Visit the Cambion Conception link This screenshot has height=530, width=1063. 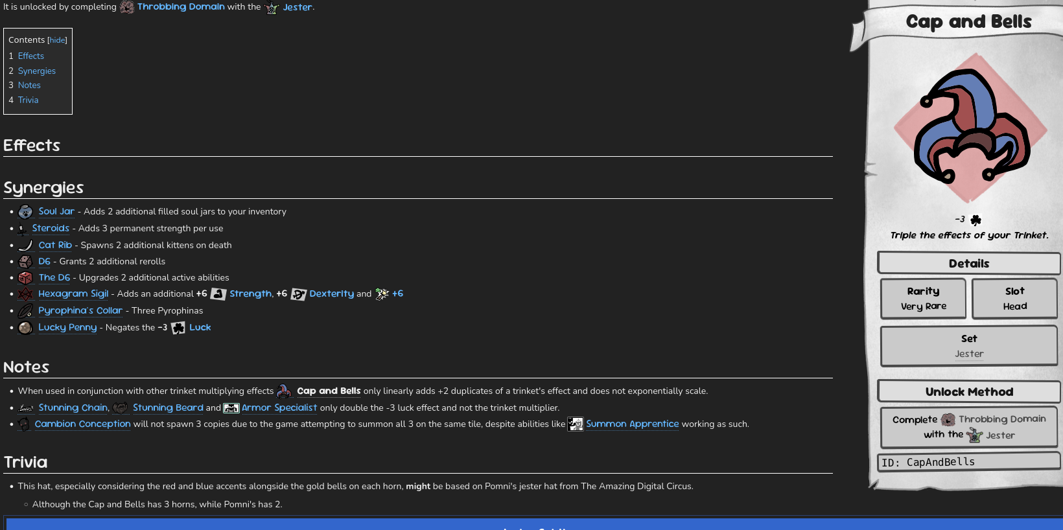[x=83, y=424]
